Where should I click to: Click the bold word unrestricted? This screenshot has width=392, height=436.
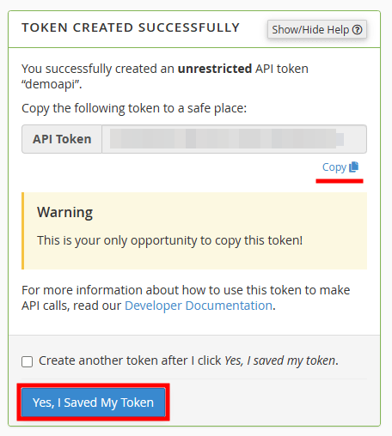point(215,69)
